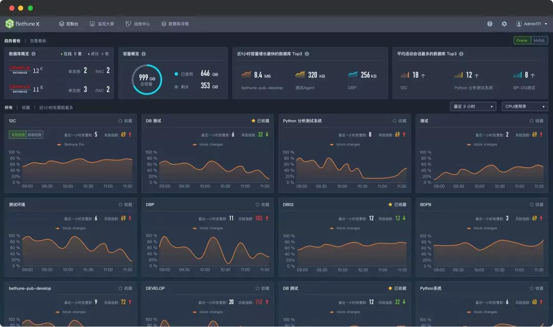Select the 容器视角 view button in 12C card
This screenshot has width=553, height=327.
[x=35, y=135]
